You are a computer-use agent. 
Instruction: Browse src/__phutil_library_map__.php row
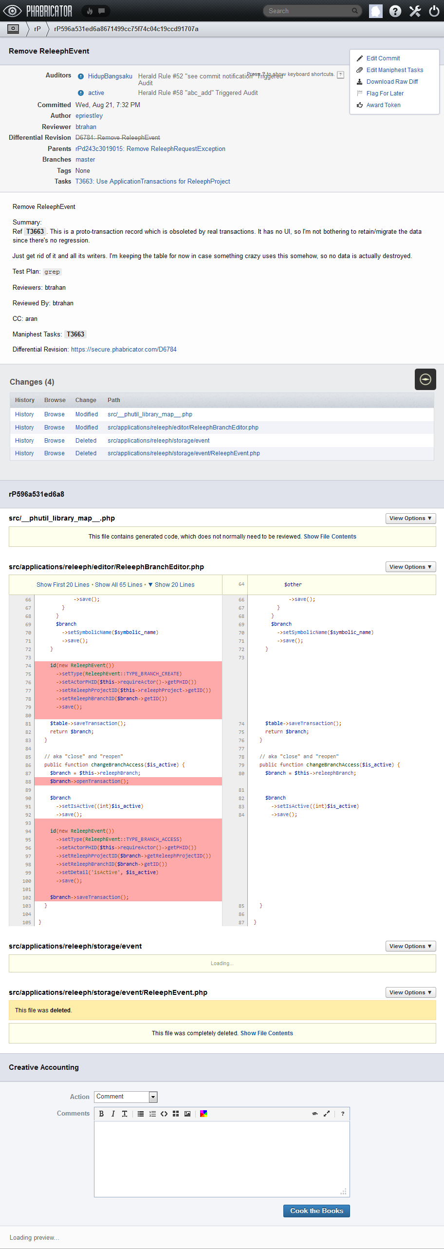pyautogui.click(x=55, y=414)
